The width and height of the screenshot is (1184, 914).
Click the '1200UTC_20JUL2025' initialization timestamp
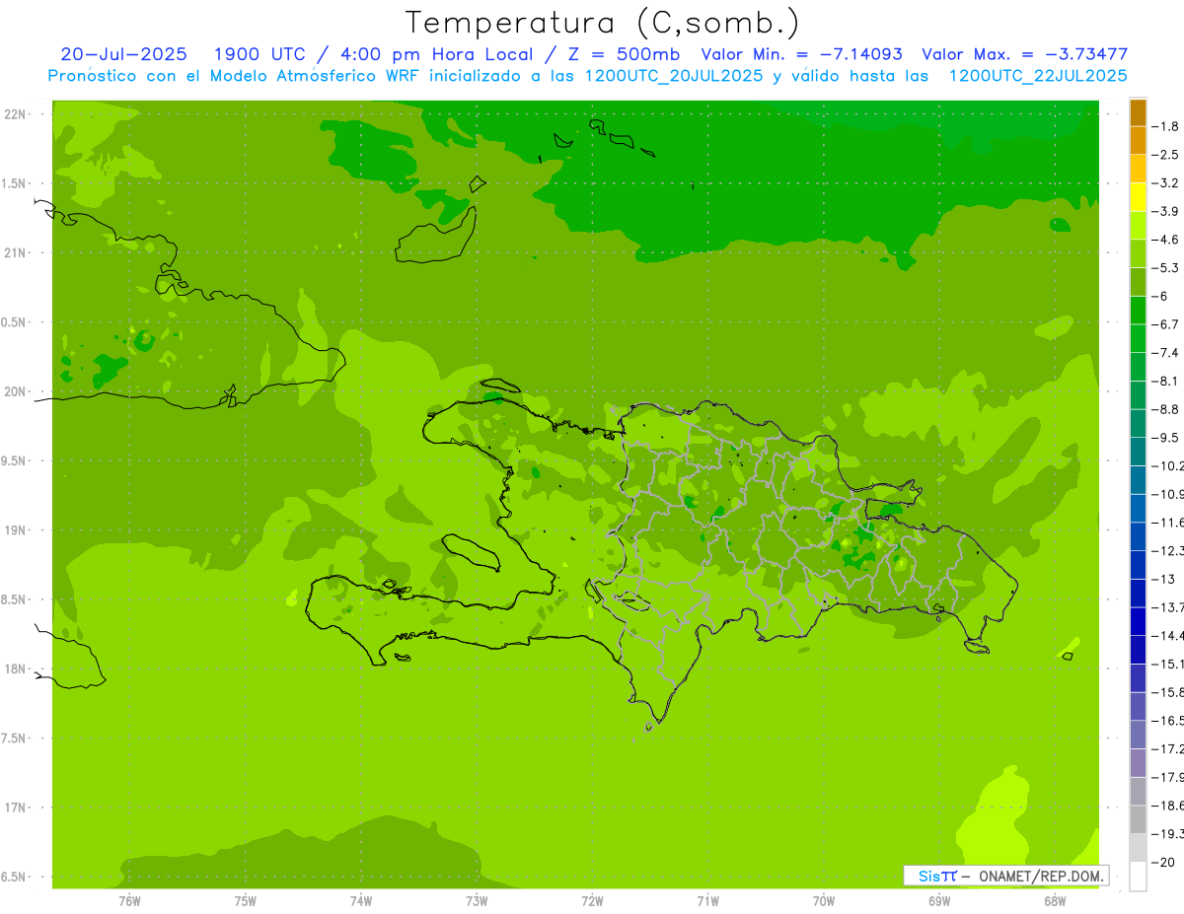(x=675, y=75)
